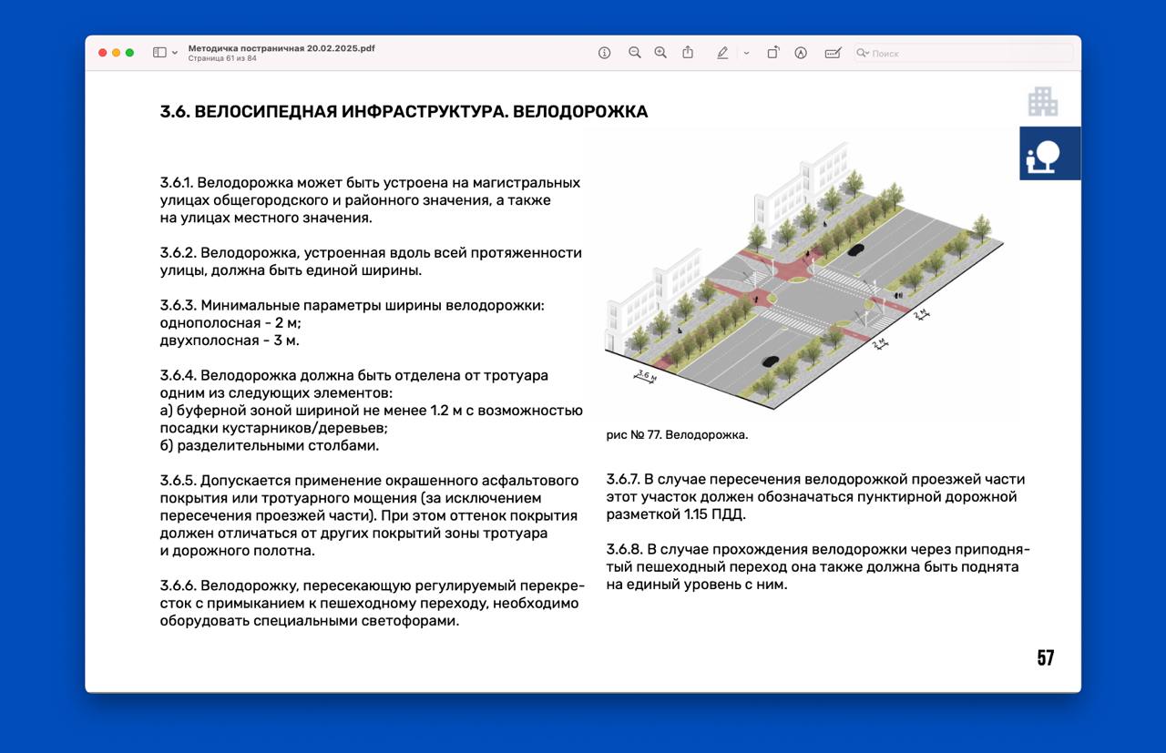
Task: Open the Share menu
Action: pyautogui.click(x=688, y=52)
